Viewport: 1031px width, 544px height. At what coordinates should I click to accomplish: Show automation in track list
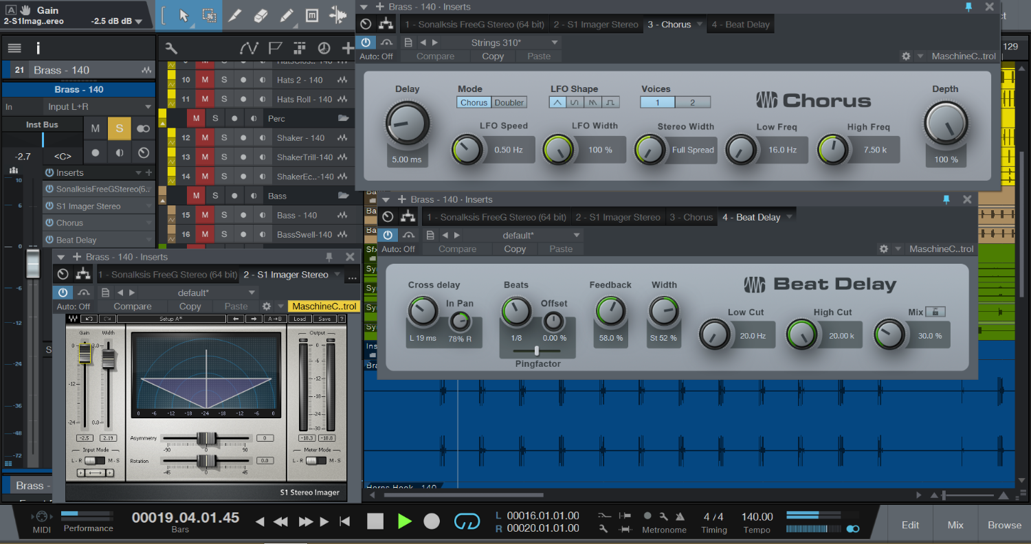point(249,48)
